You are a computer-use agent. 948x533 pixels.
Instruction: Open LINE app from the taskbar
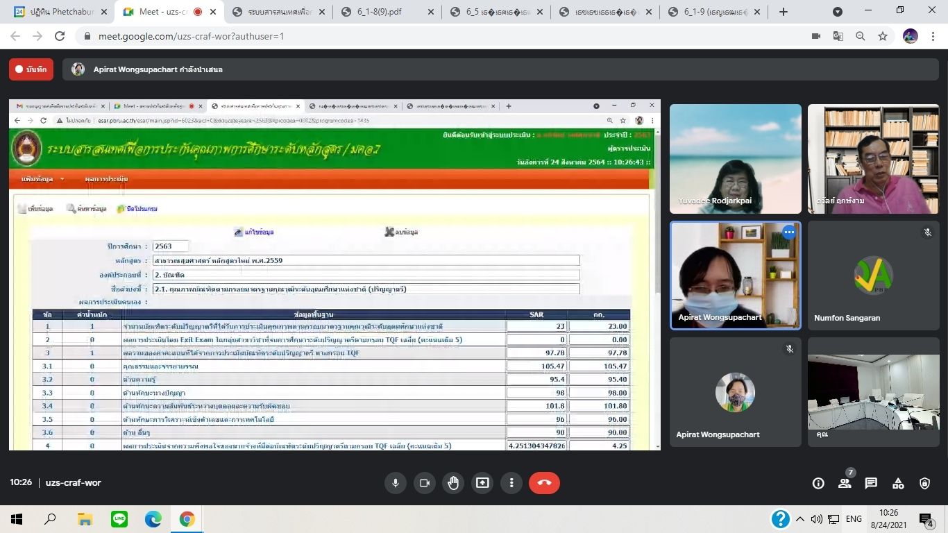click(119, 519)
